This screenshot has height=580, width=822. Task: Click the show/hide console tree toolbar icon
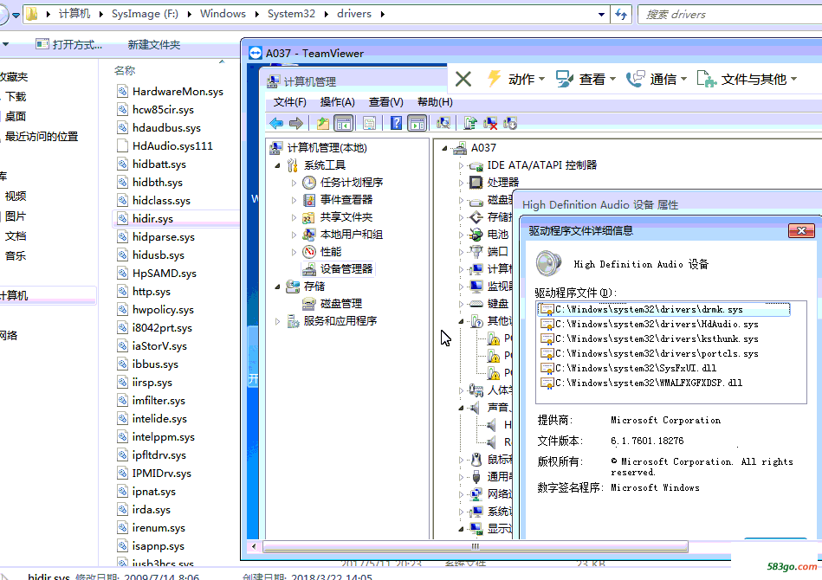[344, 124]
